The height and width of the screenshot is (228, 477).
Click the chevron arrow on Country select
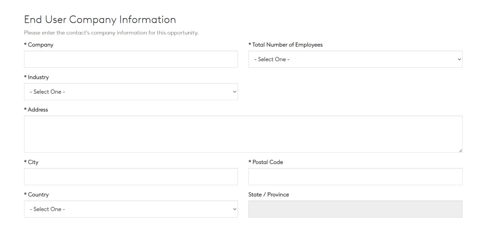tap(234, 209)
